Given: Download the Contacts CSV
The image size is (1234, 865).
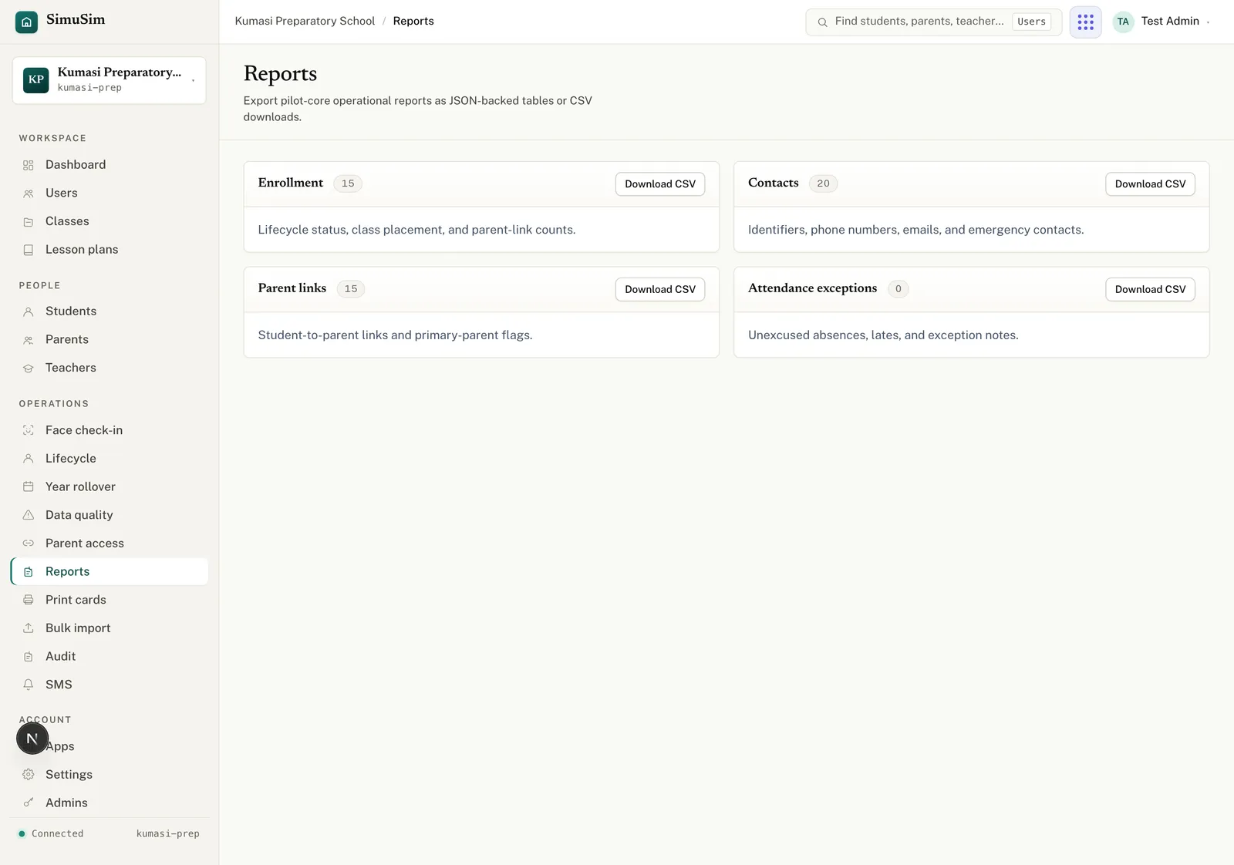Looking at the screenshot, I should 1150,184.
